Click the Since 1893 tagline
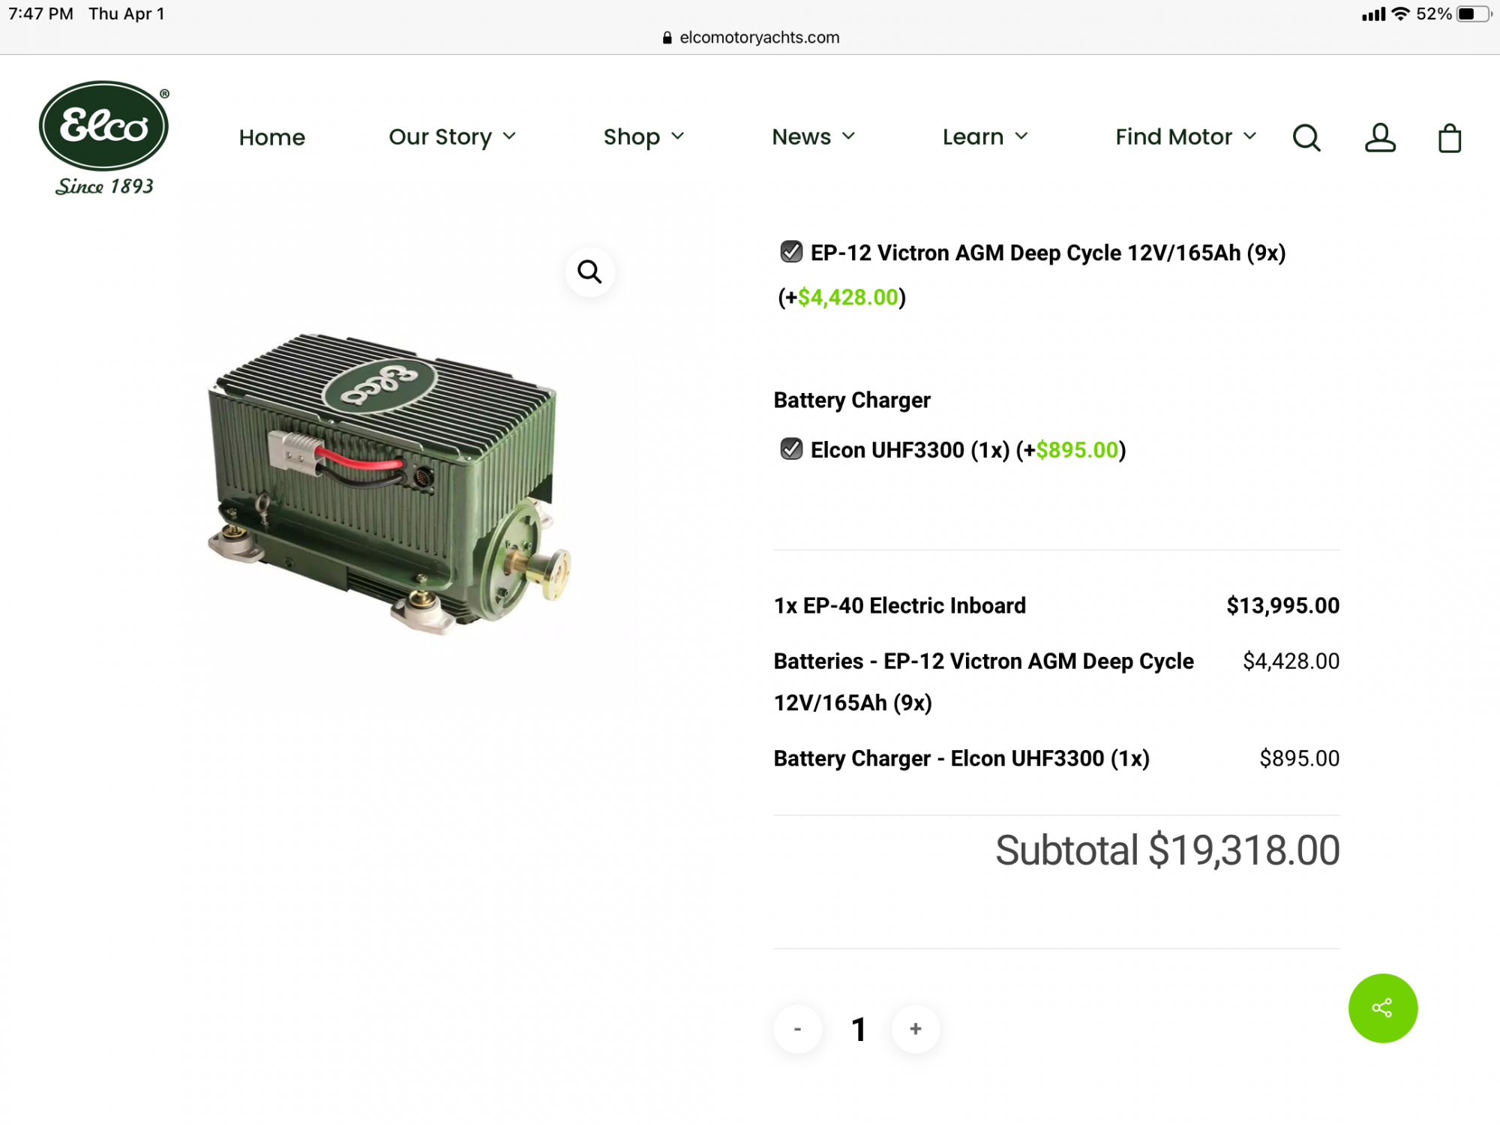The image size is (1500, 1125). (x=104, y=187)
